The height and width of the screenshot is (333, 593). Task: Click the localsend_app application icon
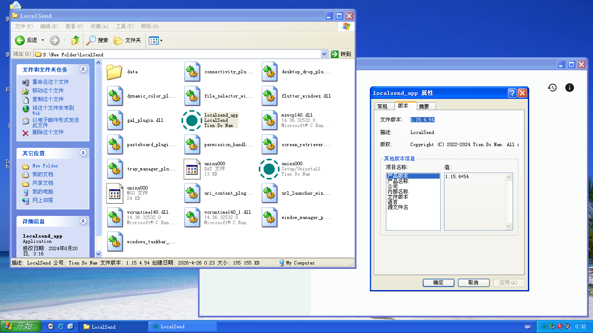(191, 121)
